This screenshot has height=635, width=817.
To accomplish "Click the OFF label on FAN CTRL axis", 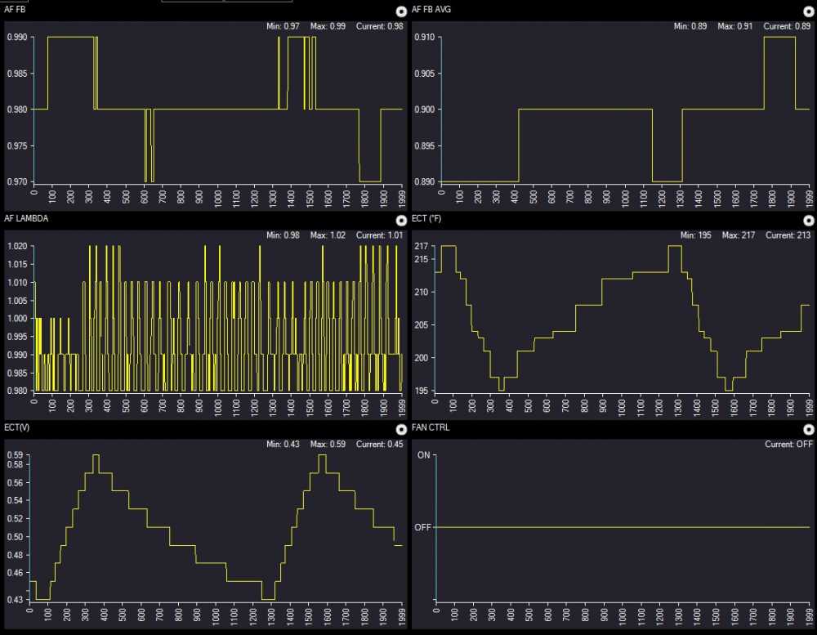I will pos(422,527).
